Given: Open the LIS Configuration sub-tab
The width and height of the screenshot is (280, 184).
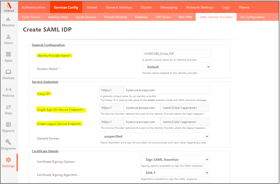Looking at the screenshot, I should (252, 17).
